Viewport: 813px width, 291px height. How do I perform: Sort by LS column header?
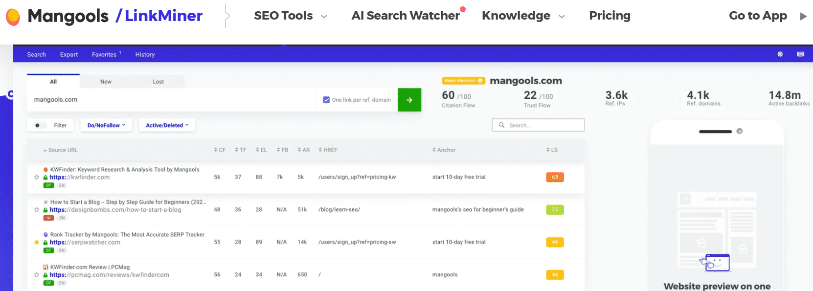552,150
